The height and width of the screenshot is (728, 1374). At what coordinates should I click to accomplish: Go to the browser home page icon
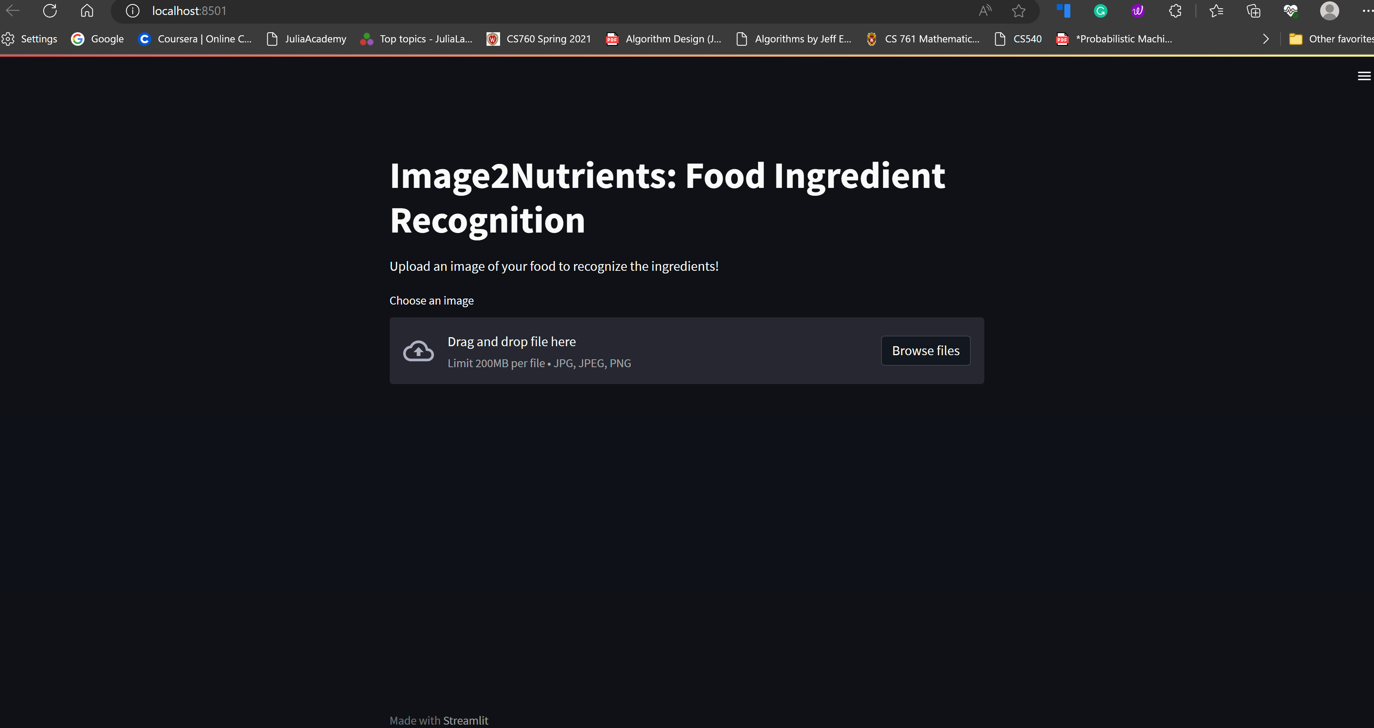87,11
